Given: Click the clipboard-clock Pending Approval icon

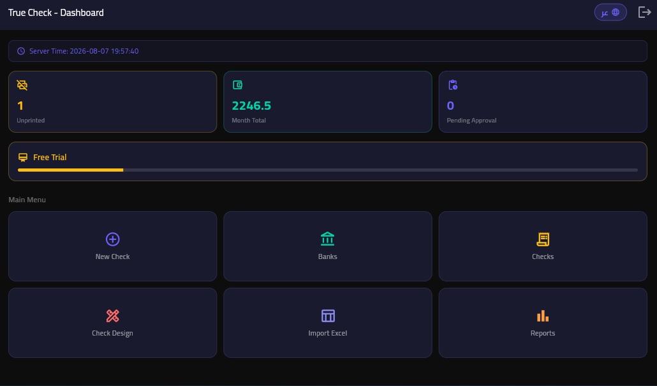Looking at the screenshot, I should pos(452,85).
